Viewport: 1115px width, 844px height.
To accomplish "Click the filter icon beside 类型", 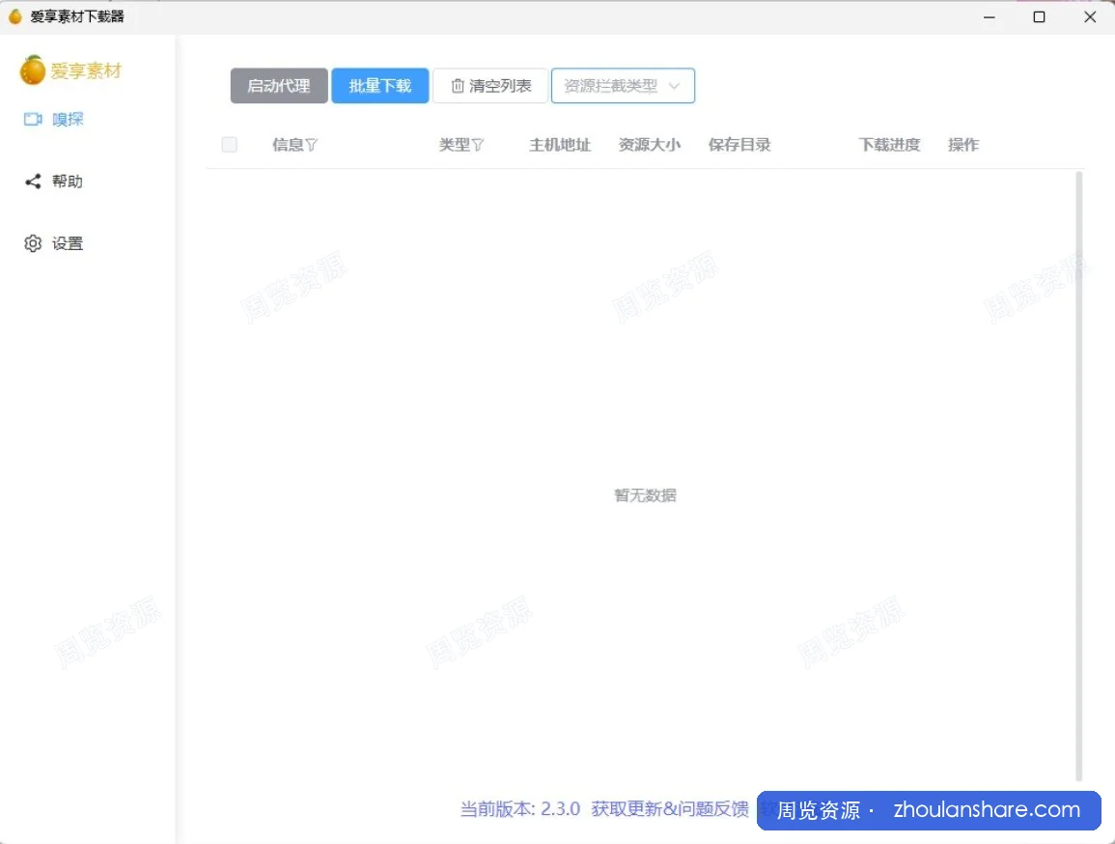I will [x=478, y=145].
